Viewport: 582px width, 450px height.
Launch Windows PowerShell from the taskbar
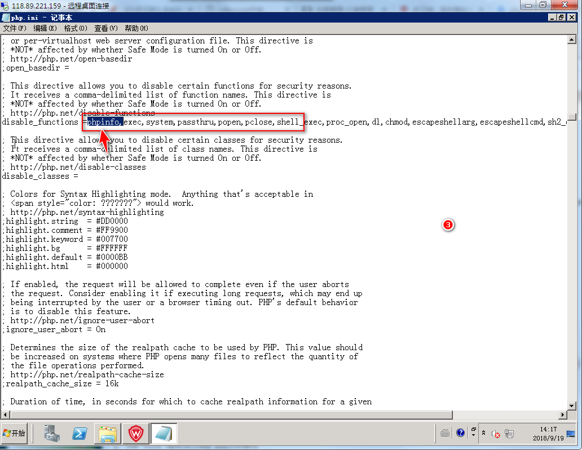[x=80, y=434]
